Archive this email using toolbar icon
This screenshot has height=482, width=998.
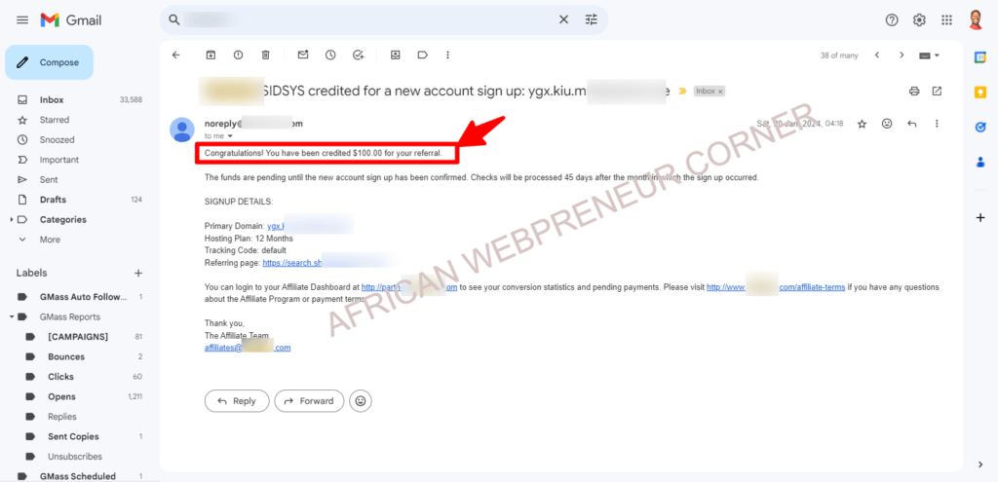[x=211, y=56]
